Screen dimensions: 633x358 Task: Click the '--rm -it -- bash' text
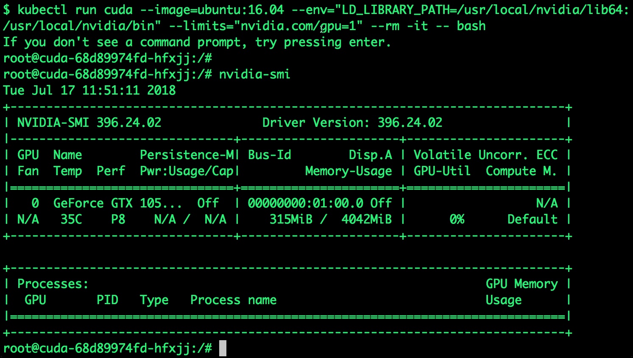coord(428,26)
